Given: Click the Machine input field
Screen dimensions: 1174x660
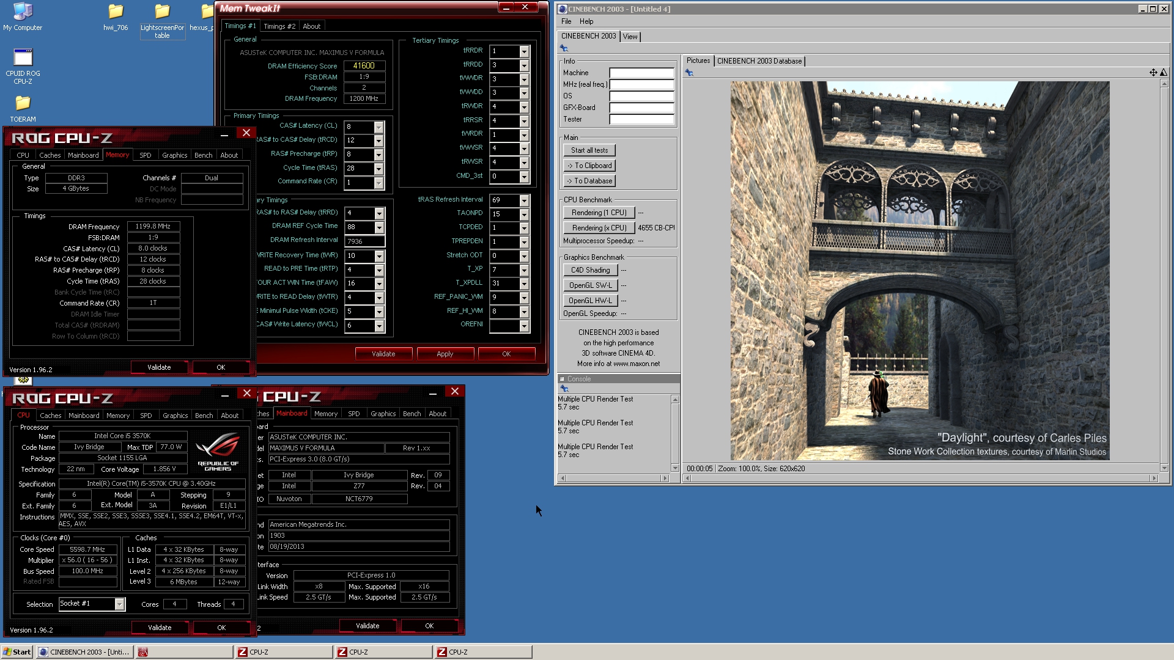Looking at the screenshot, I should click(641, 73).
